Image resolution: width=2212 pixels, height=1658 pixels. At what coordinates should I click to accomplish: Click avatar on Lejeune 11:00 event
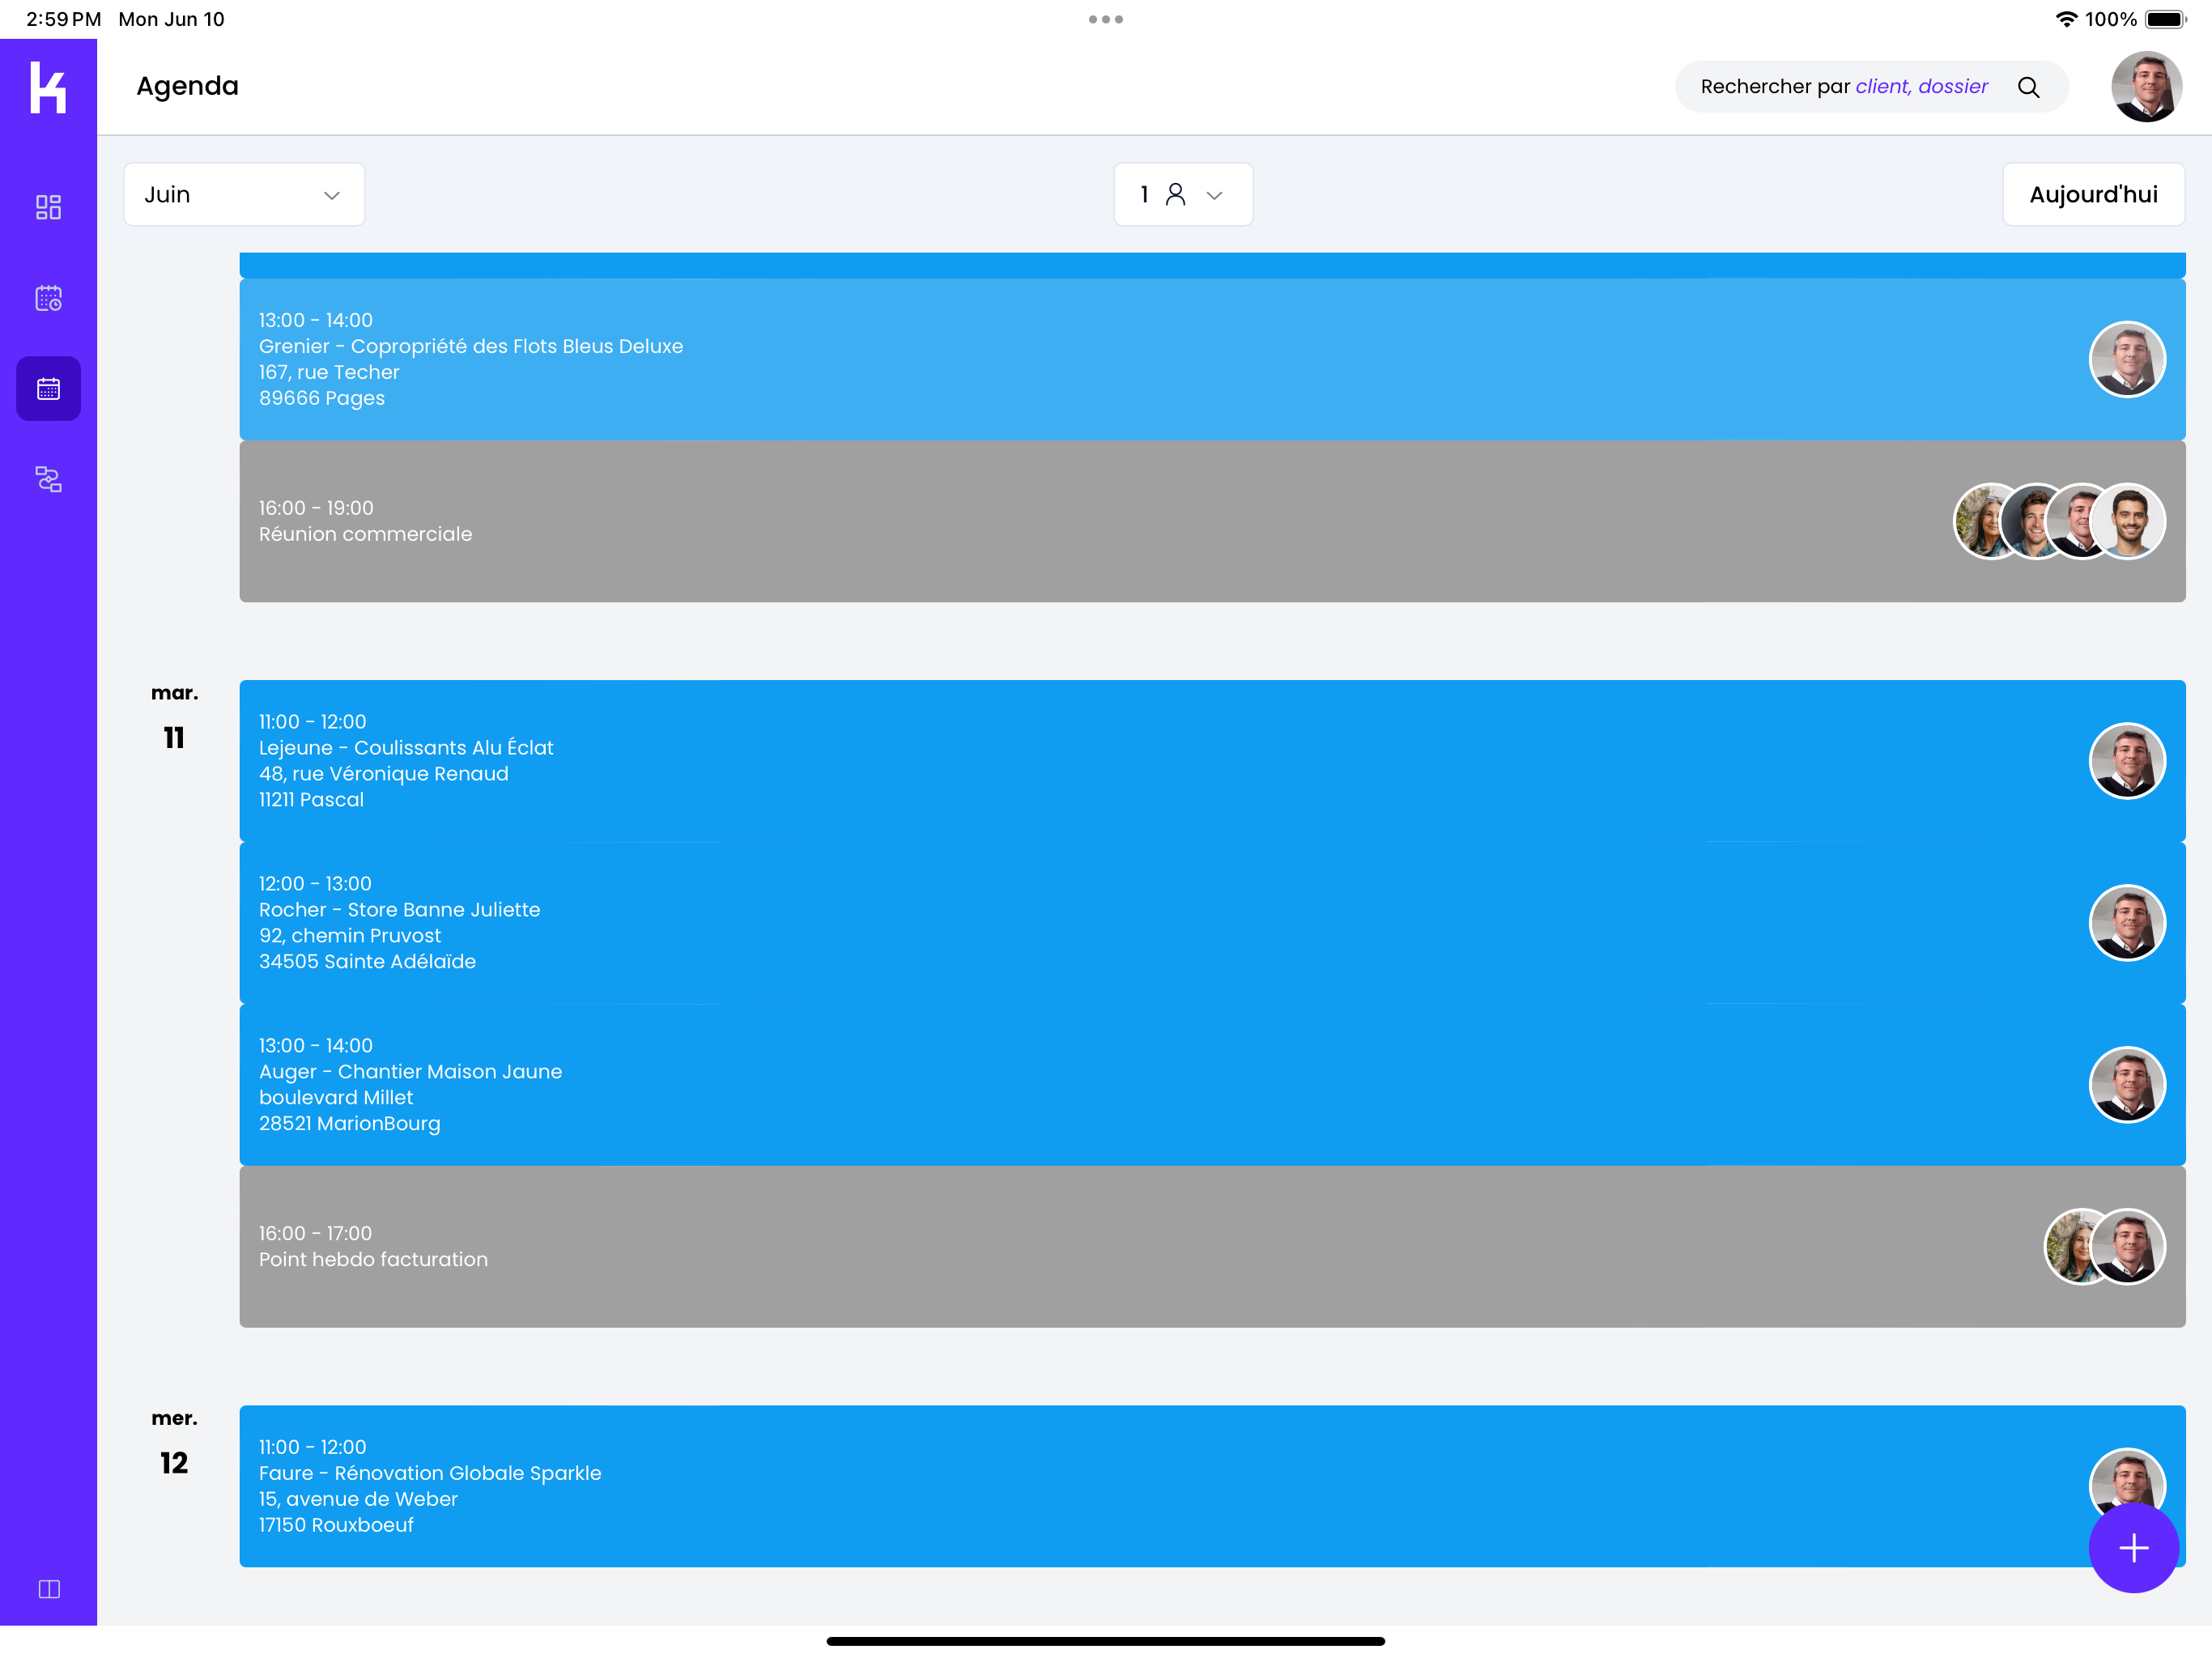[x=2127, y=761]
